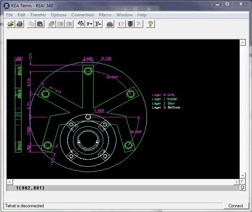Viewport: 252px width, 212px height.
Task: Click the Print toolbar icon
Action: point(20,24)
